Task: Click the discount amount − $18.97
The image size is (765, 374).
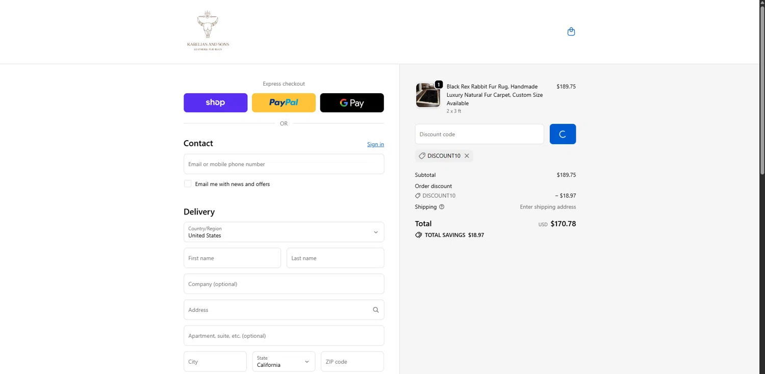Action: [x=566, y=196]
